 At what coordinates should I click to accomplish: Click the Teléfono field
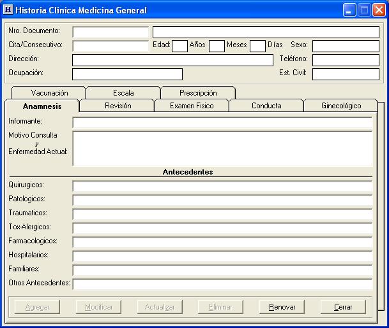click(346, 60)
